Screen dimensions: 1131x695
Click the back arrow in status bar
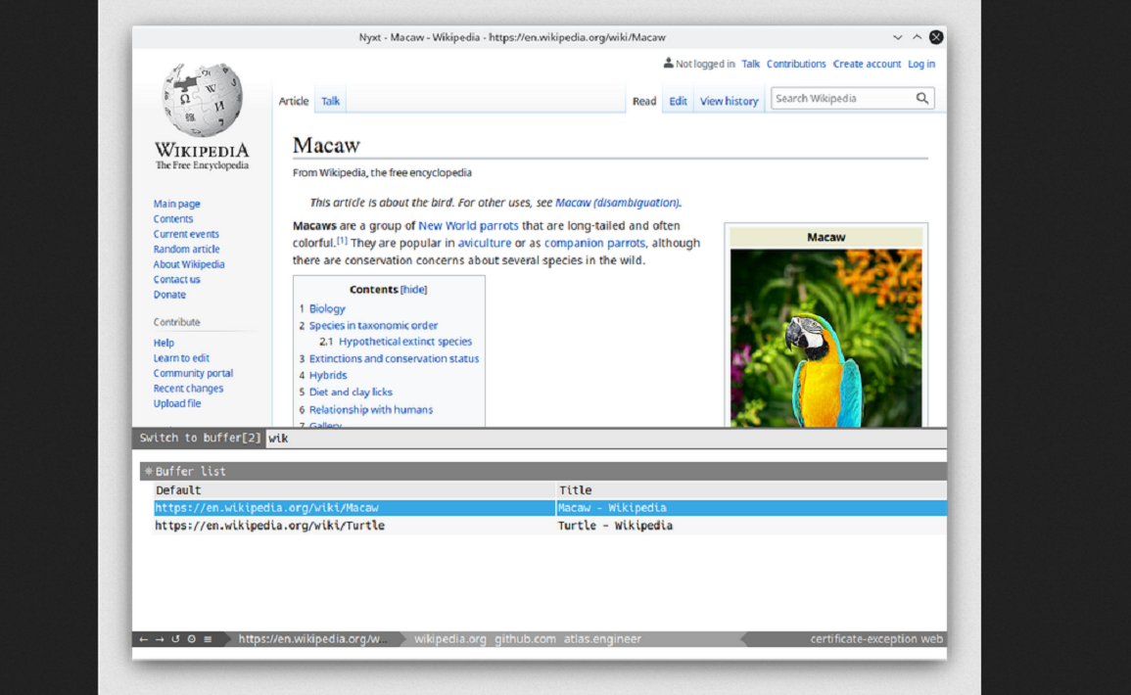tap(144, 639)
